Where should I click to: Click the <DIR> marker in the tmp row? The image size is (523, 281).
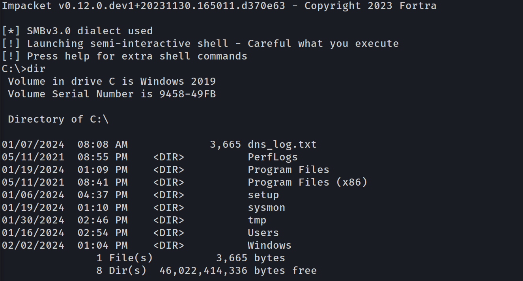(168, 220)
